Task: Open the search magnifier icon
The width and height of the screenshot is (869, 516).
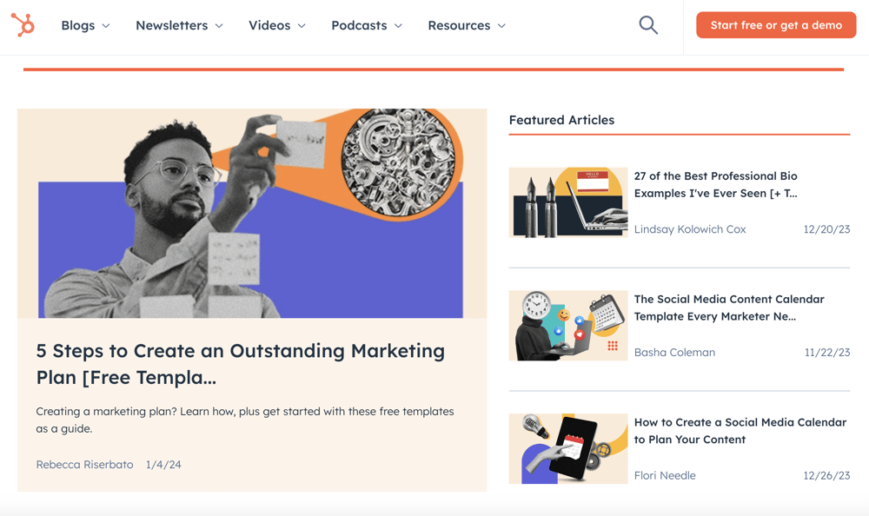Action: (648, 25)
